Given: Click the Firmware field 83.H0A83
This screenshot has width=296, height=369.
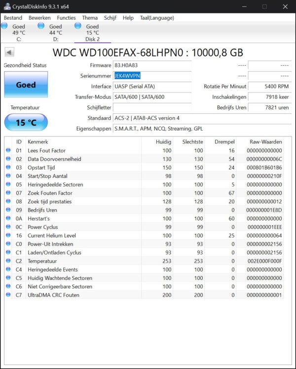Looking at the screenshot, I should tap(152, 65).
